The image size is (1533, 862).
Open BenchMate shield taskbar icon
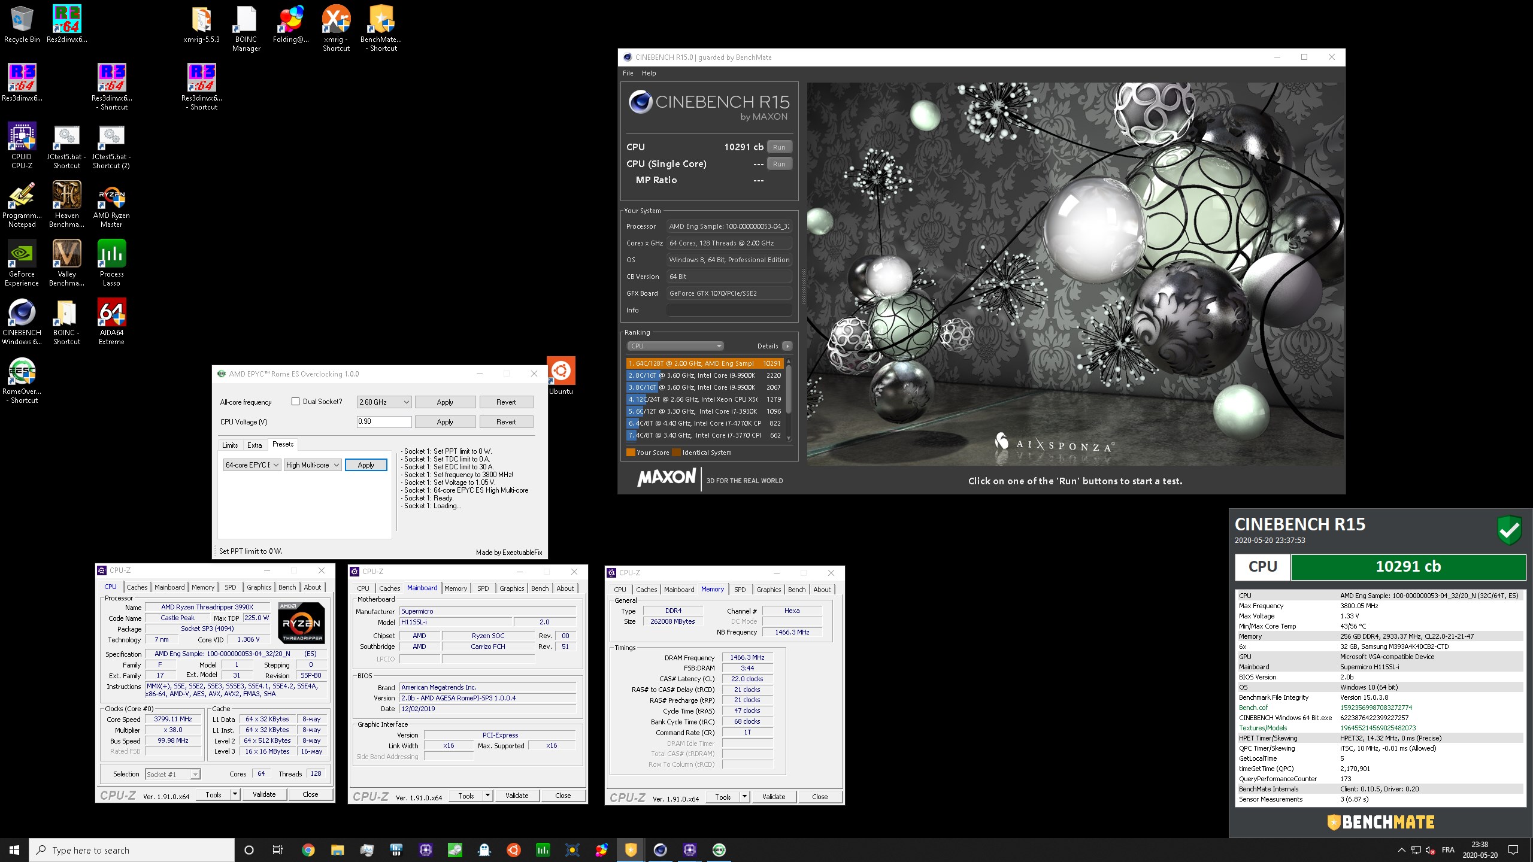[x=631, y=850]
